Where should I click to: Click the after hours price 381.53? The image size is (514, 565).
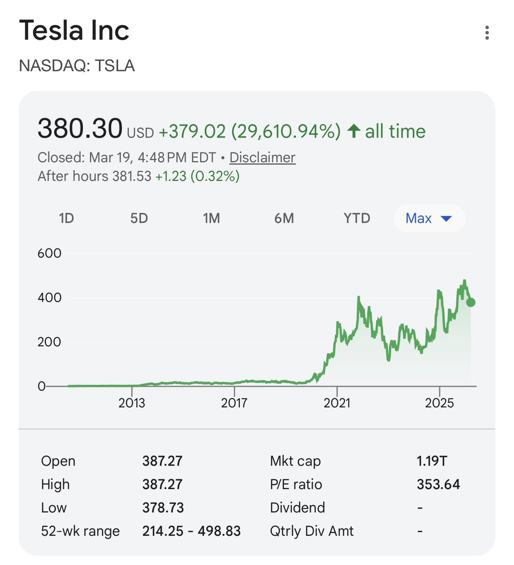pyautogui.click(x=131, y=176)
